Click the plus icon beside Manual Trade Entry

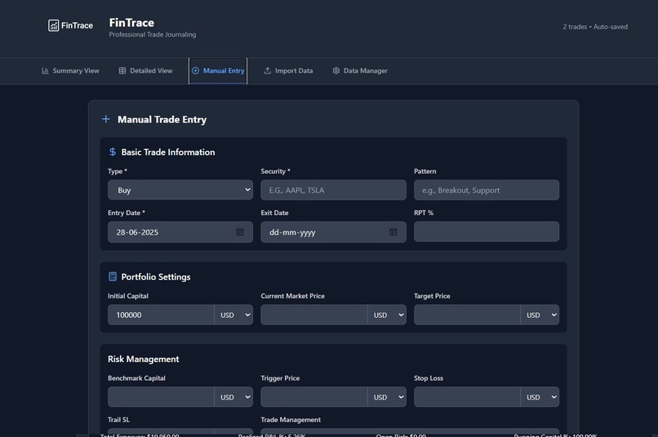coord(106,119)
